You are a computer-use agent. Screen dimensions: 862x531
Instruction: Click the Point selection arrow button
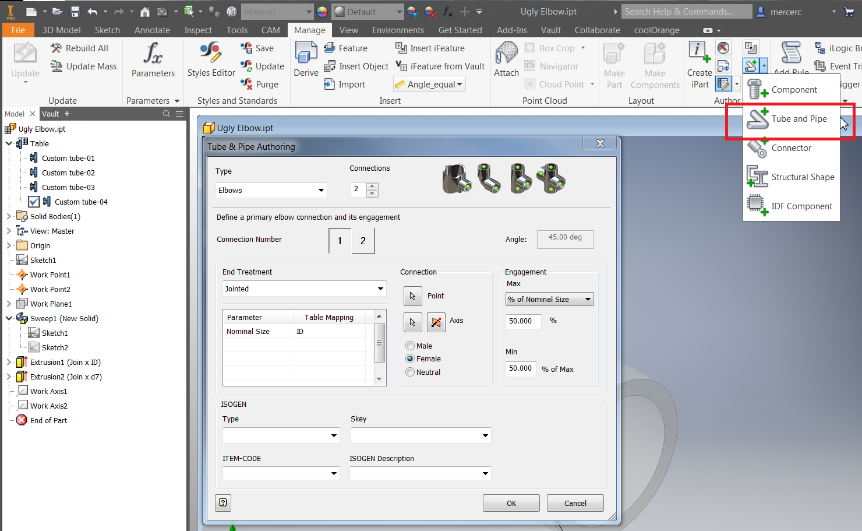(412, 296)
